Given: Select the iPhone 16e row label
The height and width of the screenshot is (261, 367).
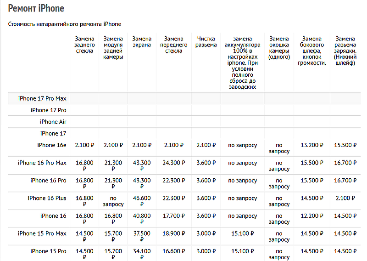Looking at the screenshot, I should (52, 145).
